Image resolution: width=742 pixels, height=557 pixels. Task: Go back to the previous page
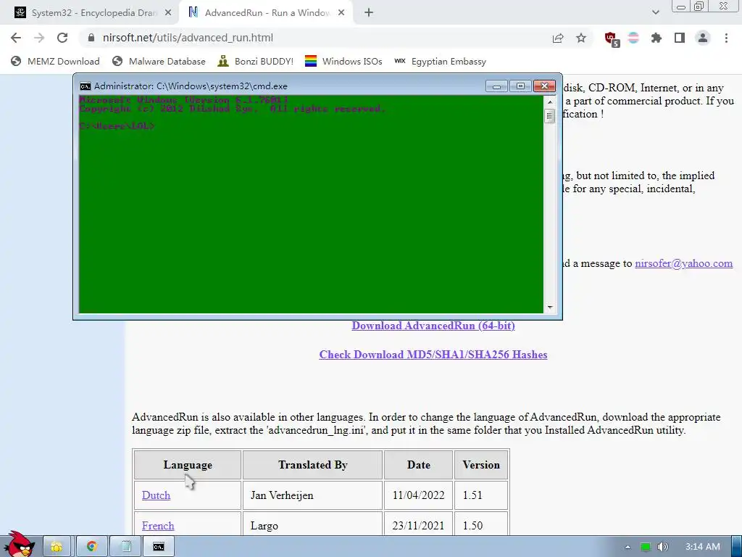pyautogui.click(x=16, y=38)
